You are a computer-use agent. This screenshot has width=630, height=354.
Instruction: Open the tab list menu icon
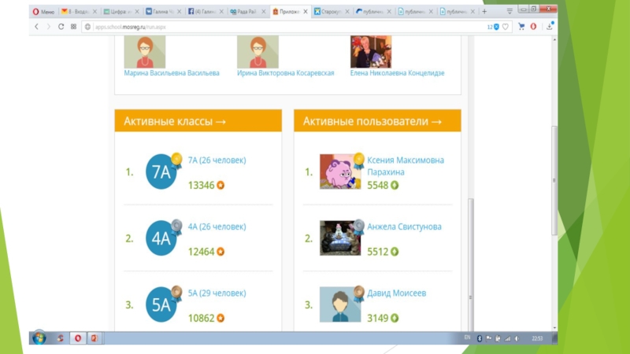pyautogui.click(x=510, y=11)
